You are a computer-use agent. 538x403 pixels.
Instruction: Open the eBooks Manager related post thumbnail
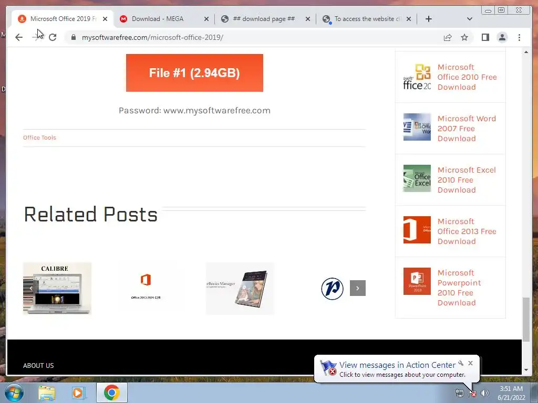click(x=240, y=288)
